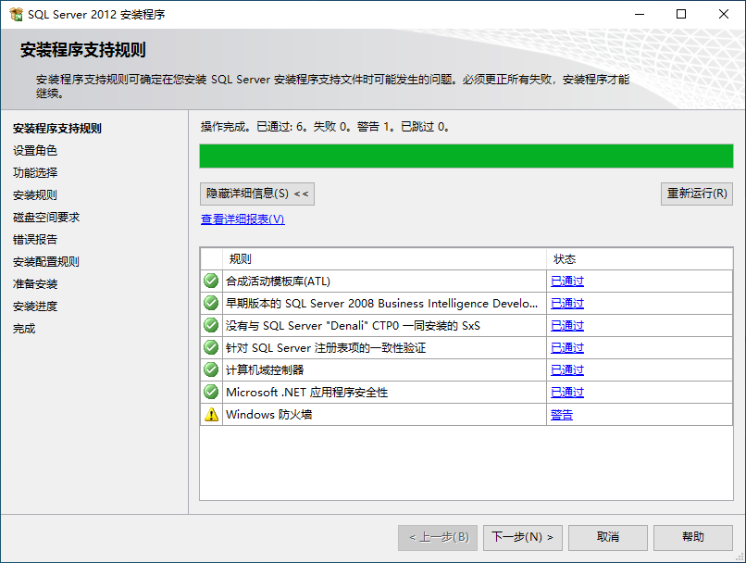Click rule text 合成活动模板库(ATL)
746x563 pixels.
coord(279,281)
